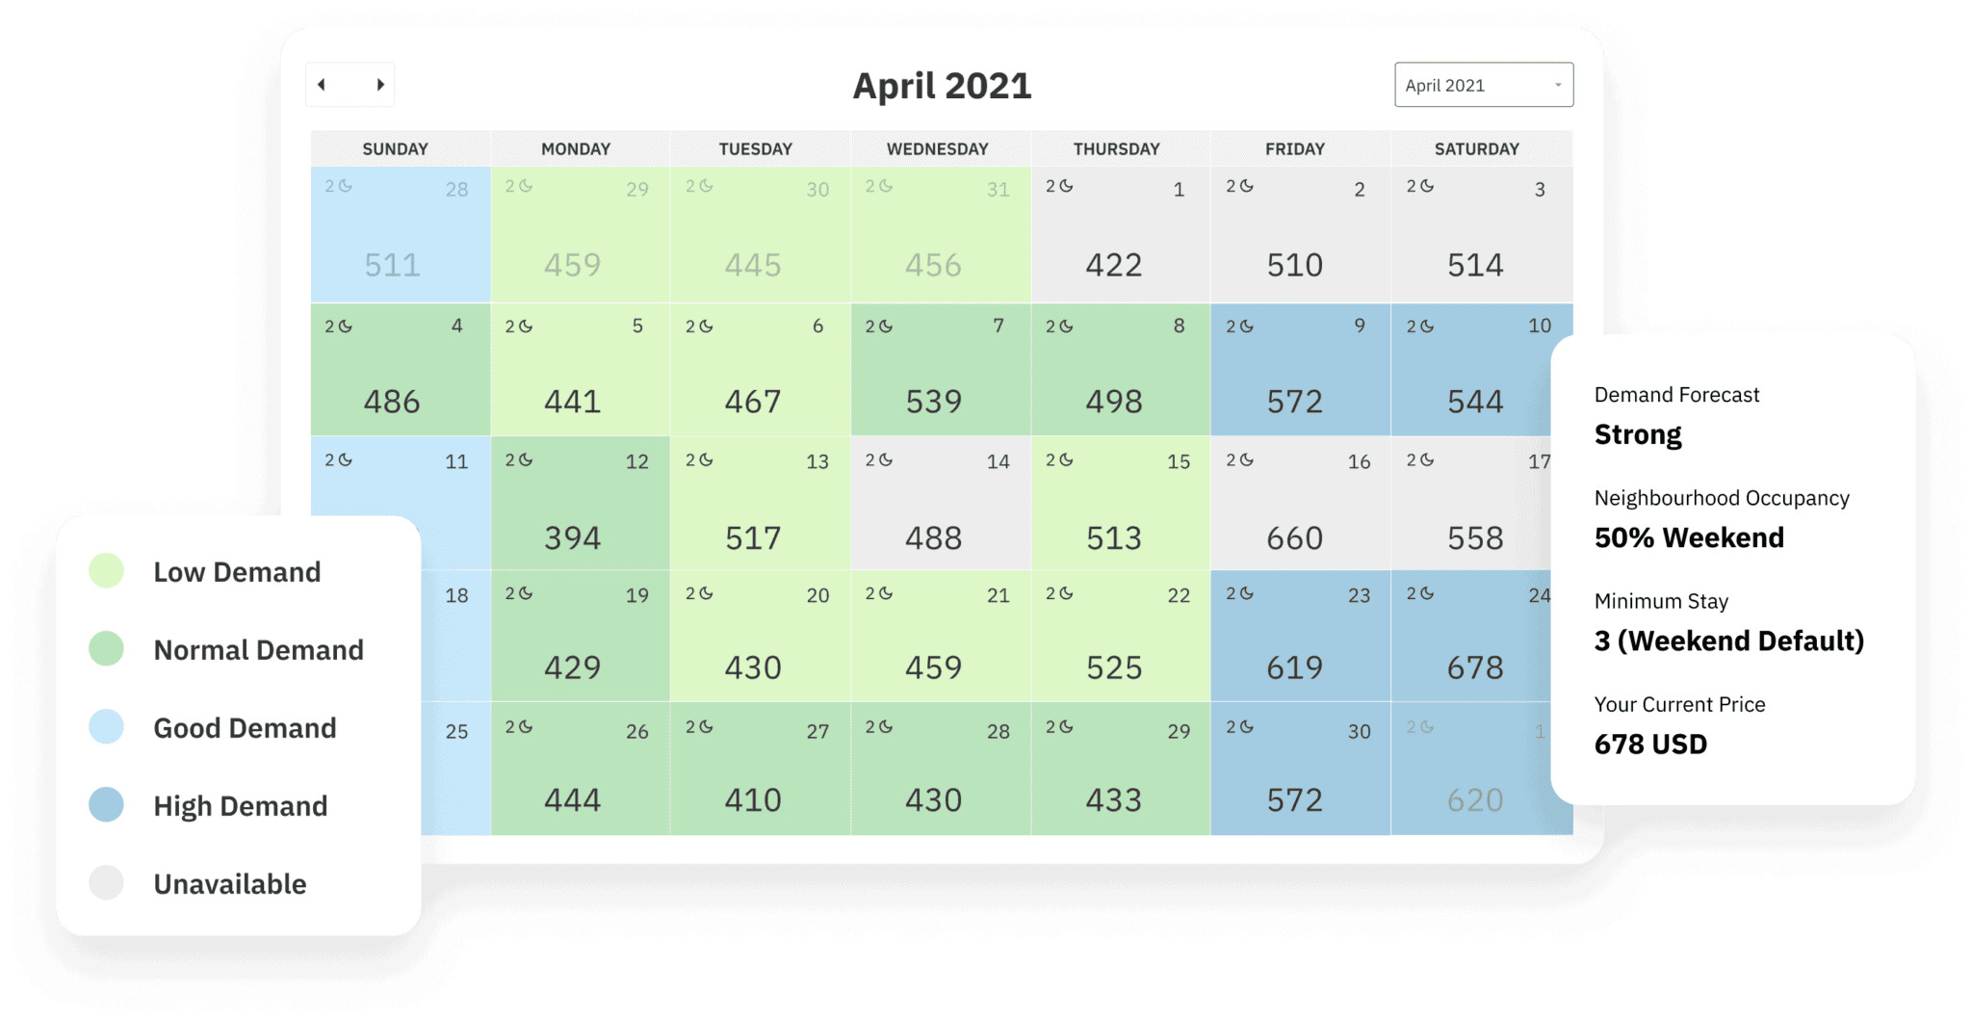Toggle the High Demand legend filter
This screenshot has width=1972, height=1020.
coord(240,805)
